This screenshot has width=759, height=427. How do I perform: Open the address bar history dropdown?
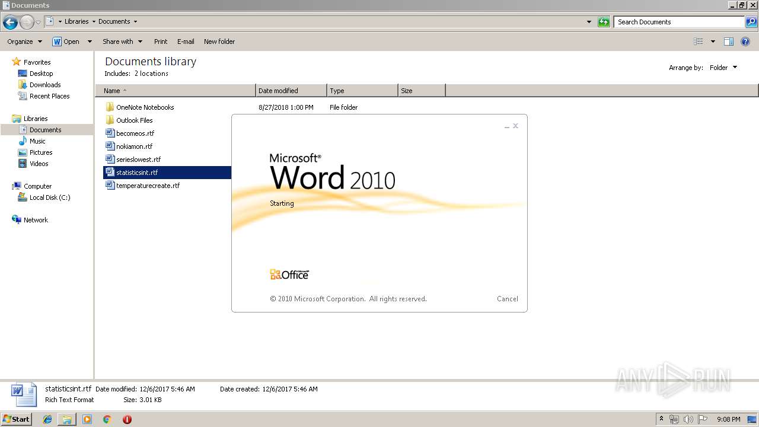[589, 22]
